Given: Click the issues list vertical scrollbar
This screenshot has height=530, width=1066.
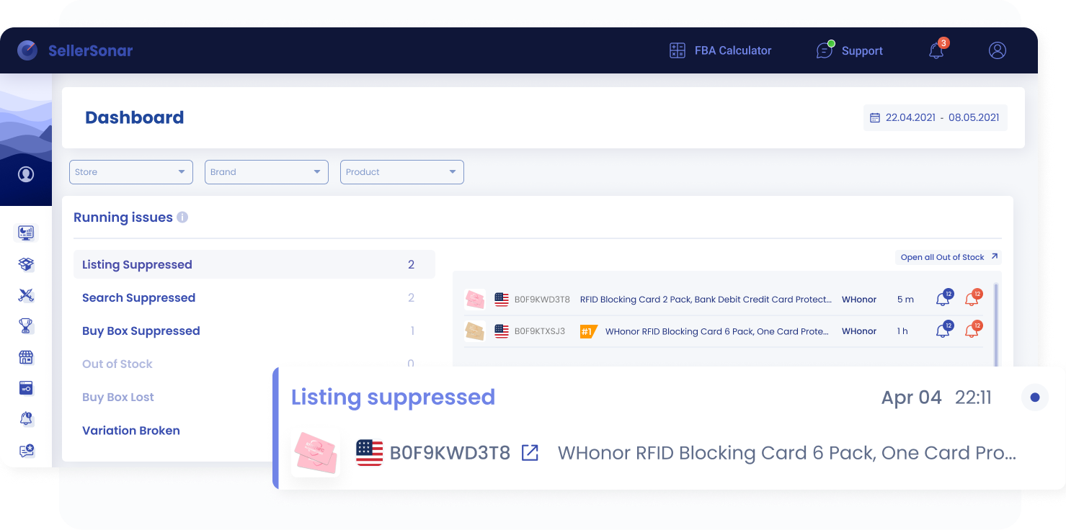Looking at the screenshot, I should (996, 324).
